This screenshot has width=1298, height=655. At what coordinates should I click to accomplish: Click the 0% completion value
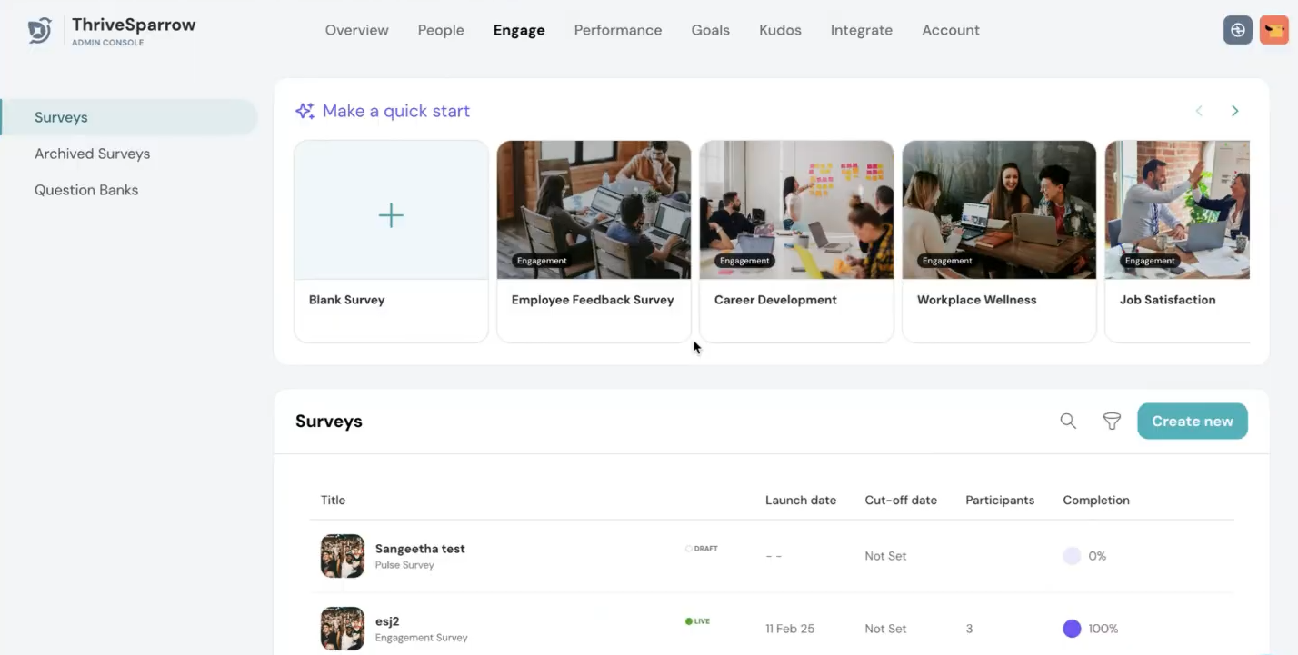click(1097, 556)
